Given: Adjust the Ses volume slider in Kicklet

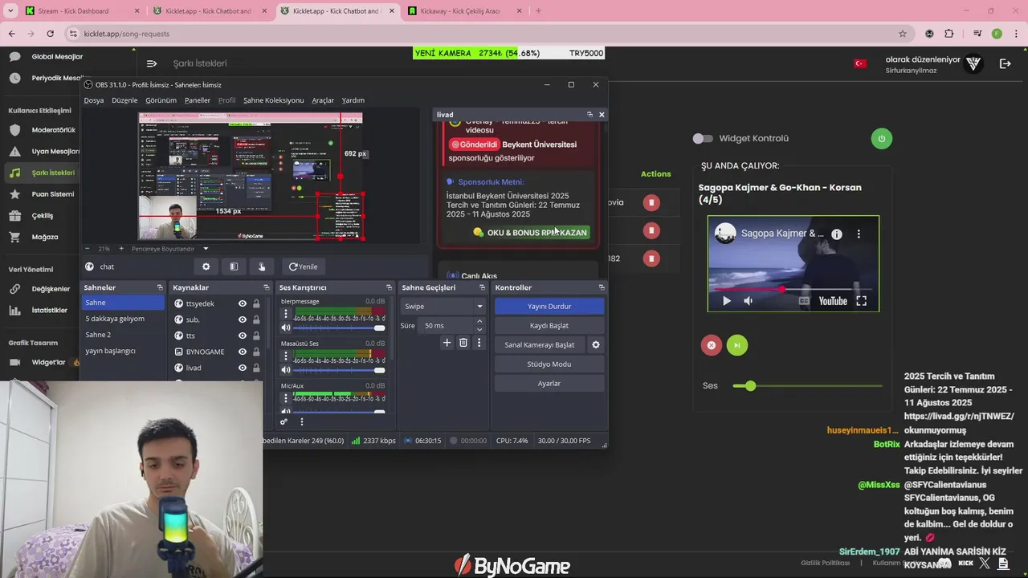Looking at the screenshot, I should (x=807, y=386).
